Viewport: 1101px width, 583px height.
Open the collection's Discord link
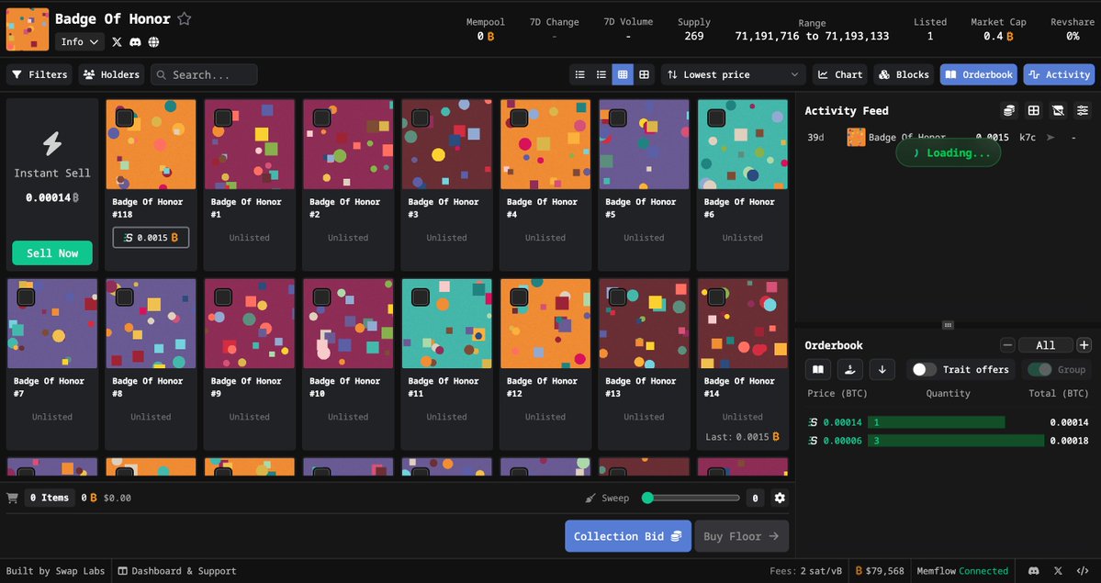click(135, 42)
